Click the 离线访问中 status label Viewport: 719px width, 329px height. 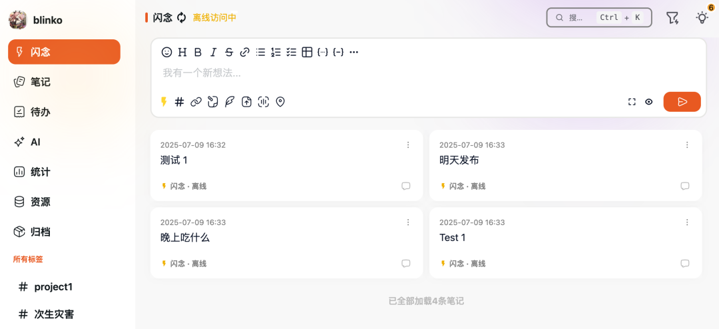point(214,18)
